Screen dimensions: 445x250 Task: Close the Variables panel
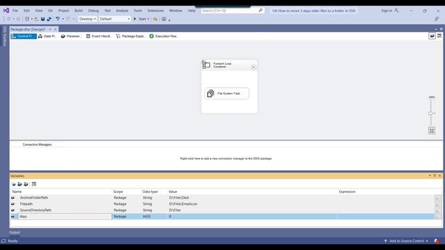(x=439, y=176)
